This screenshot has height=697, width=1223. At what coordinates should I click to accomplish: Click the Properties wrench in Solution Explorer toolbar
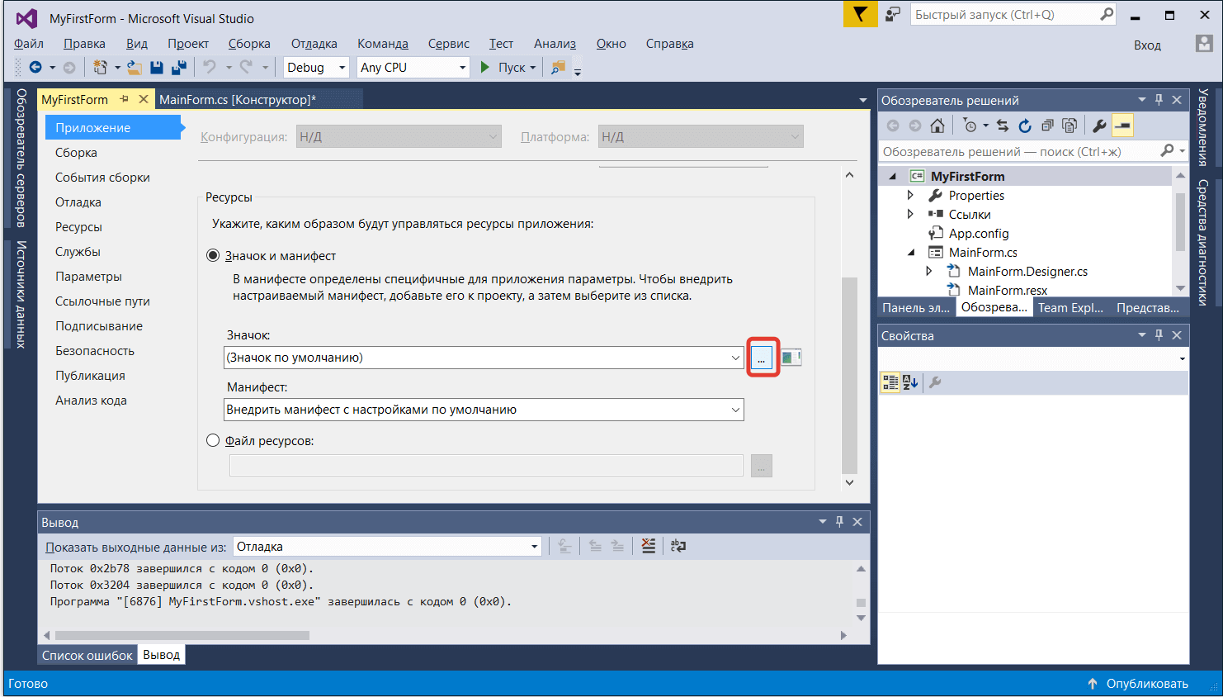pyautogui.click(x=1099, y=126)
